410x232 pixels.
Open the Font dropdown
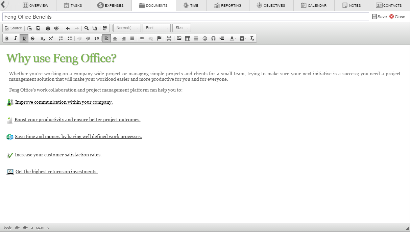pyautogui.click(x=156, y=28)
